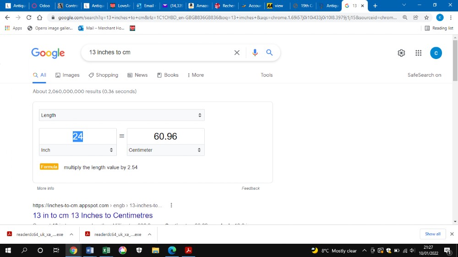Open taskbar Task View icon

coord(56,250)
